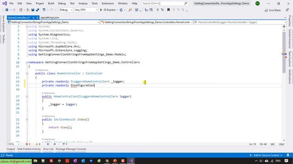The width and height of the screenshot is (293, 164).
Task: Click the navigate back arrow in editor footer
Action: pyautogui.click(x=48, y=144)
